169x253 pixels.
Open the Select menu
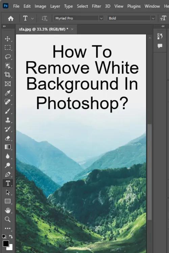point(82,6)
